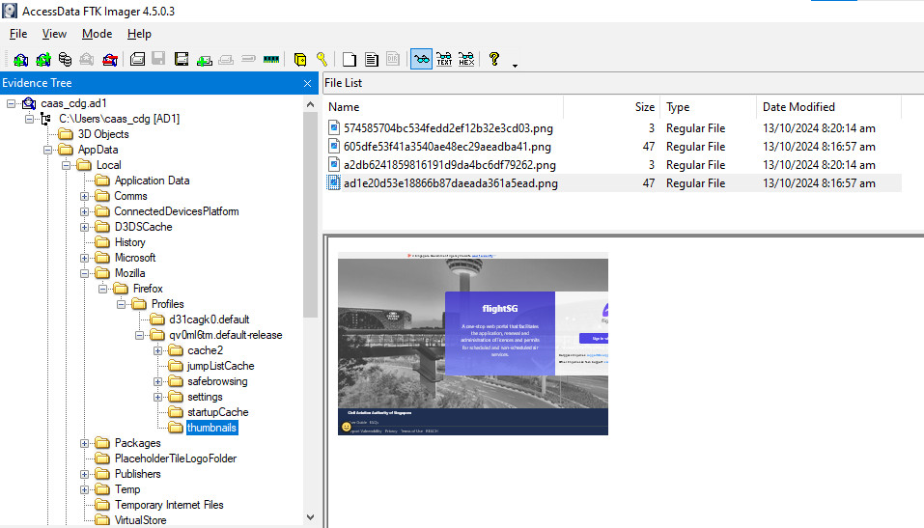Click the yellow Help question mark icon
The width and height of the screenshot is (924, 528).
(493, 59)
